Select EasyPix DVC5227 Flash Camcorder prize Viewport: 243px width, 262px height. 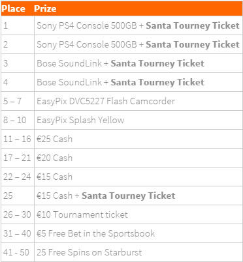106,101
